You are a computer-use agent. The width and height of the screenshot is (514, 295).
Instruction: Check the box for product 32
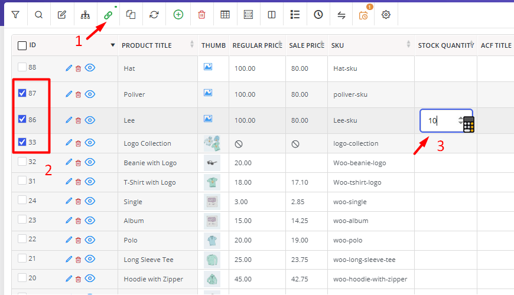click(22, 162)
